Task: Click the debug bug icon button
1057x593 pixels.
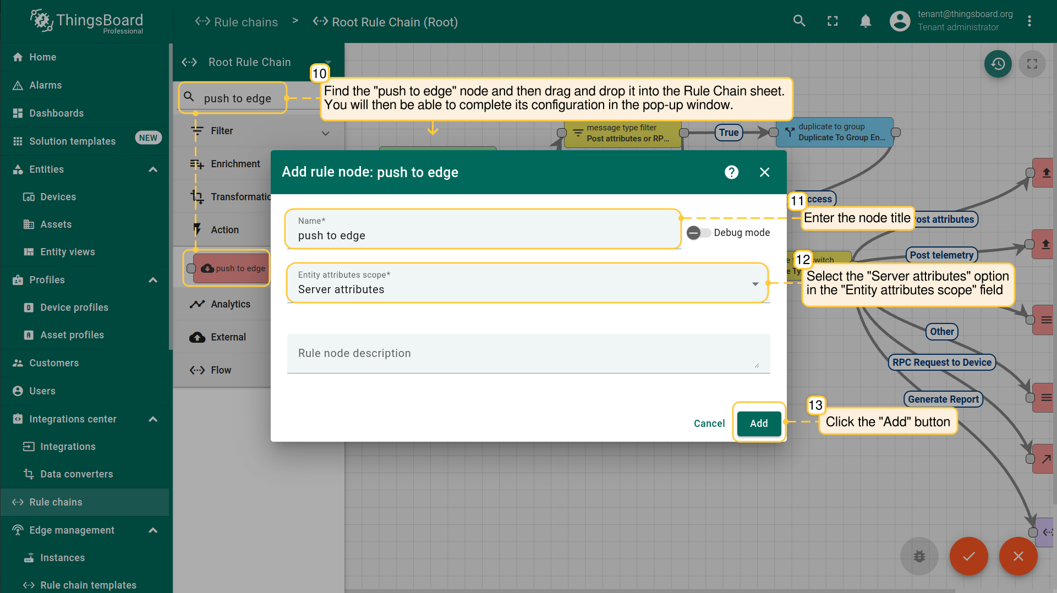Action: point(919,556)
